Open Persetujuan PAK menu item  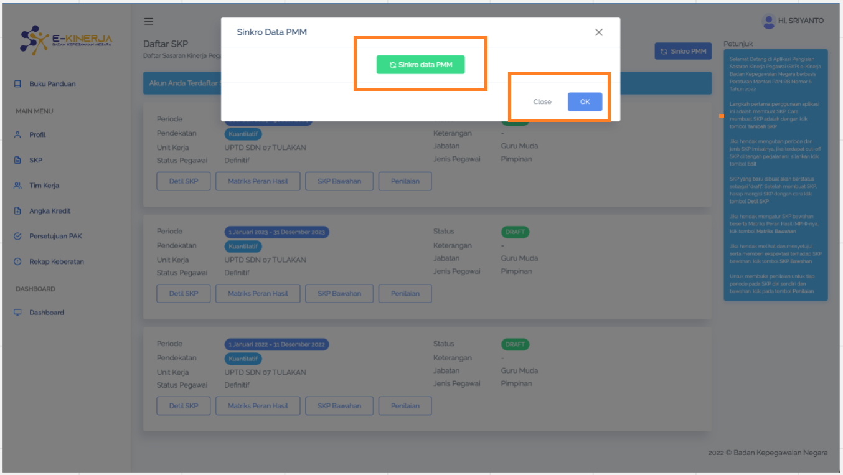(x=55, y=237)
